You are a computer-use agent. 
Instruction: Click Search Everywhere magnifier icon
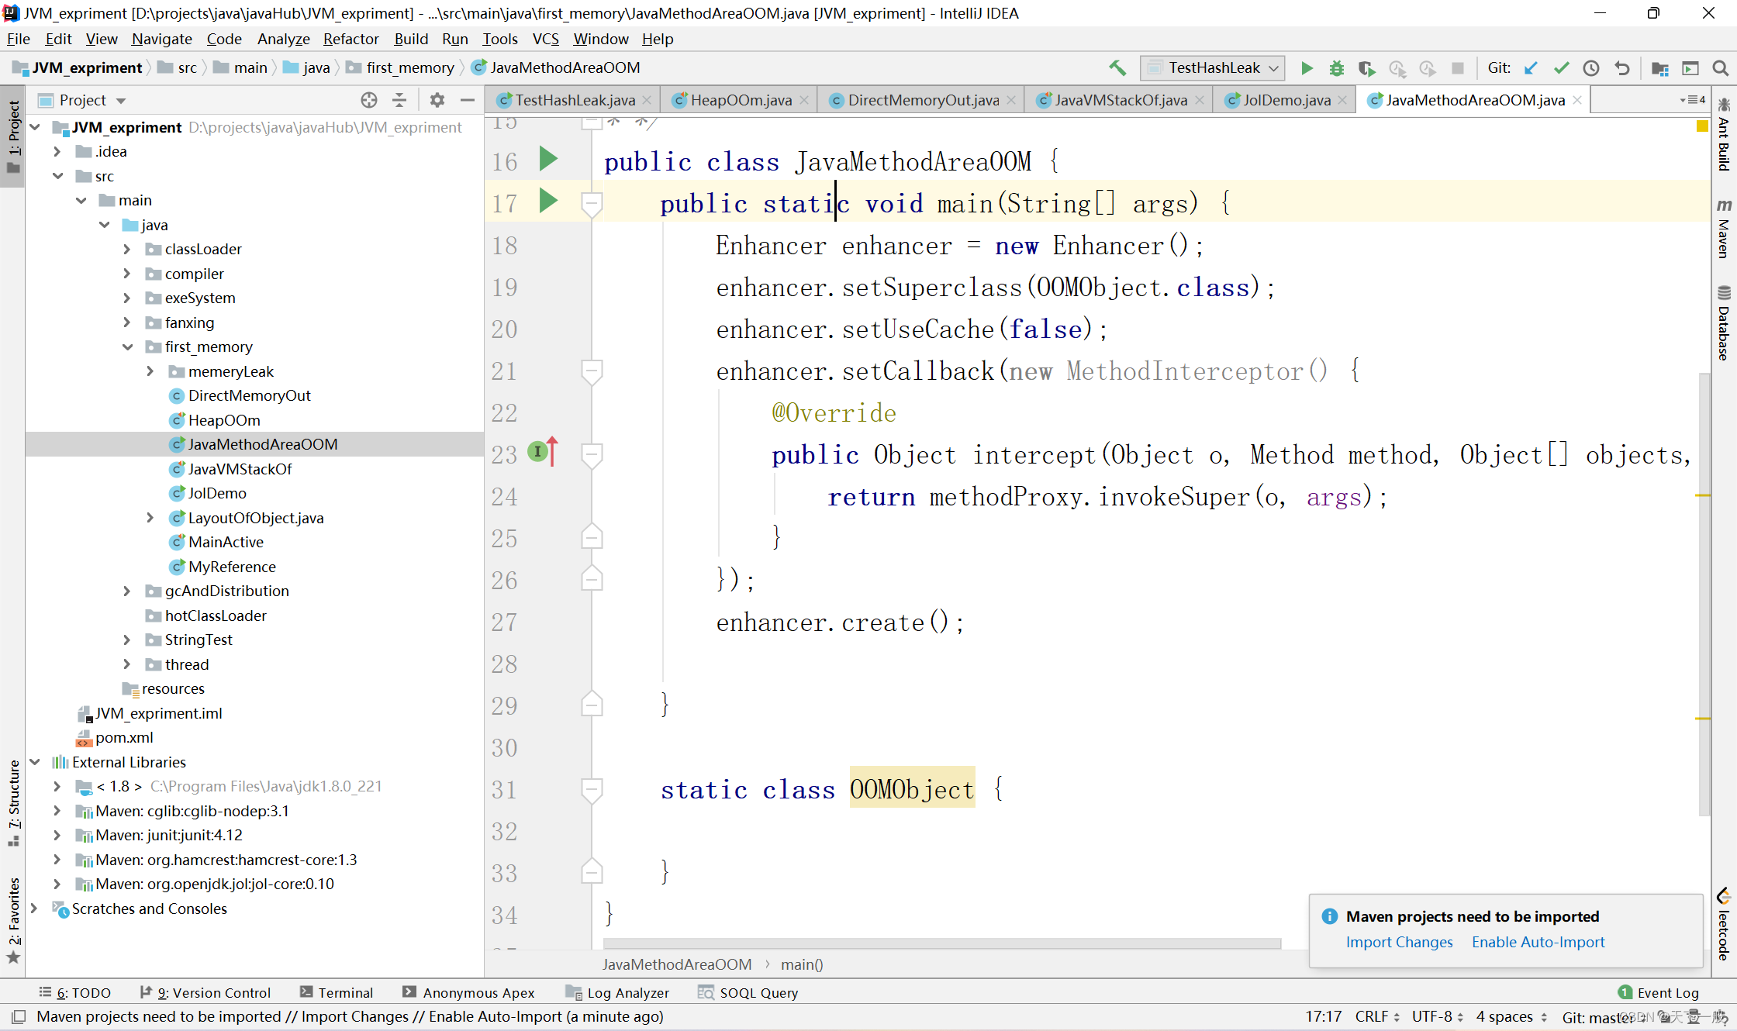point(1720,68)
